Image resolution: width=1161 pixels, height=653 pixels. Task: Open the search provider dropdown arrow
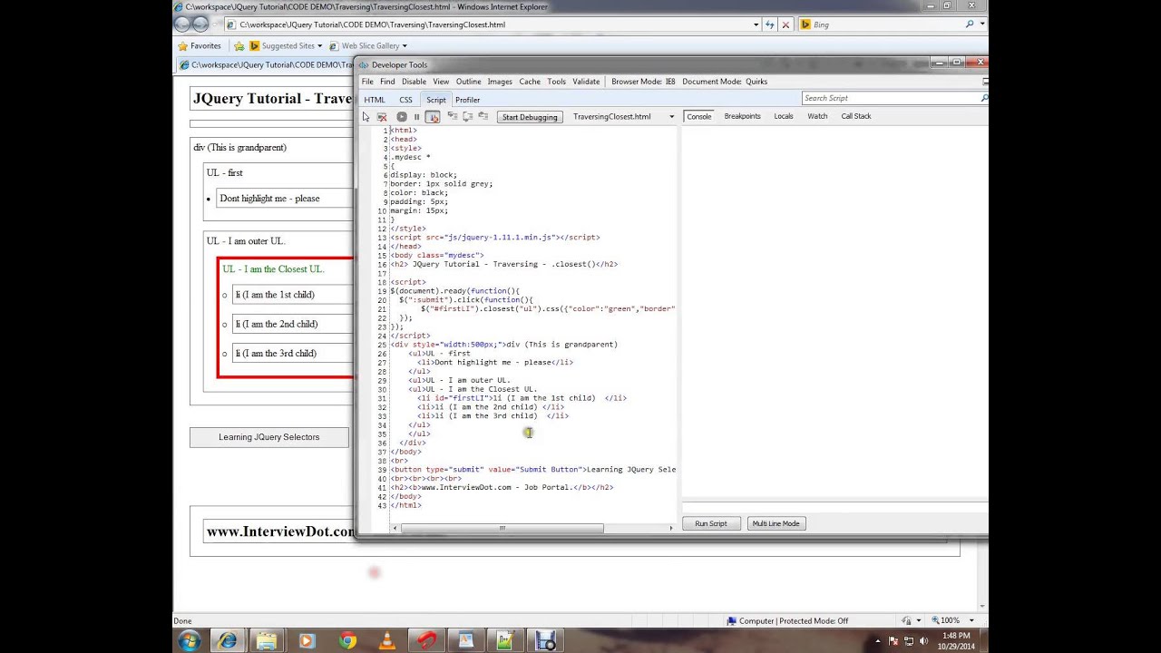point(982,24)
